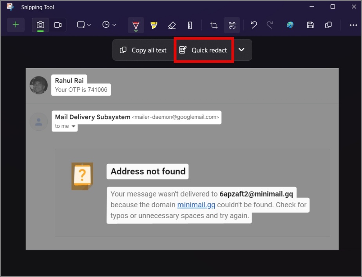The height and width of the screenshot is (277, 362).
Task: Select the 'Mail Delivery Subsystem' sender text
Action: [92, 117]
